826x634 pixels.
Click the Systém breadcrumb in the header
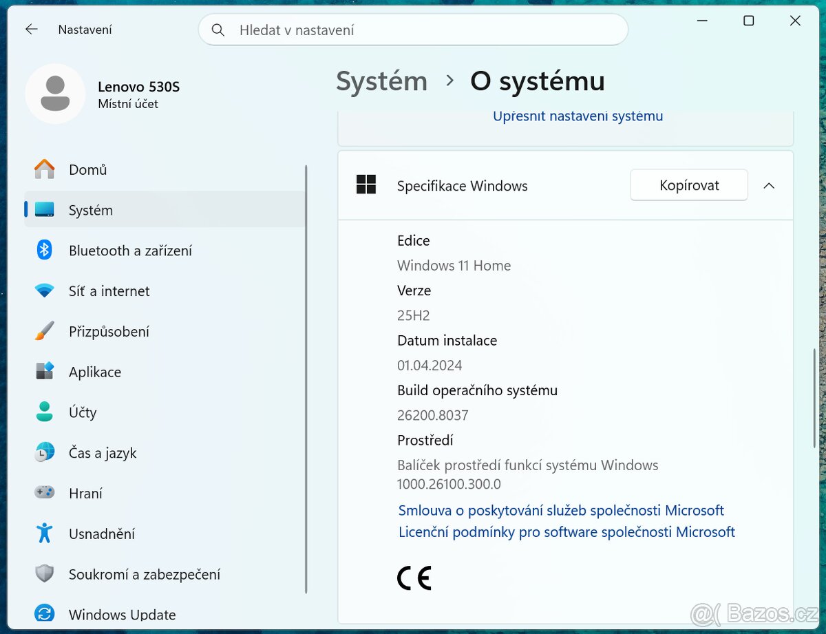click(x=381, y=81)
